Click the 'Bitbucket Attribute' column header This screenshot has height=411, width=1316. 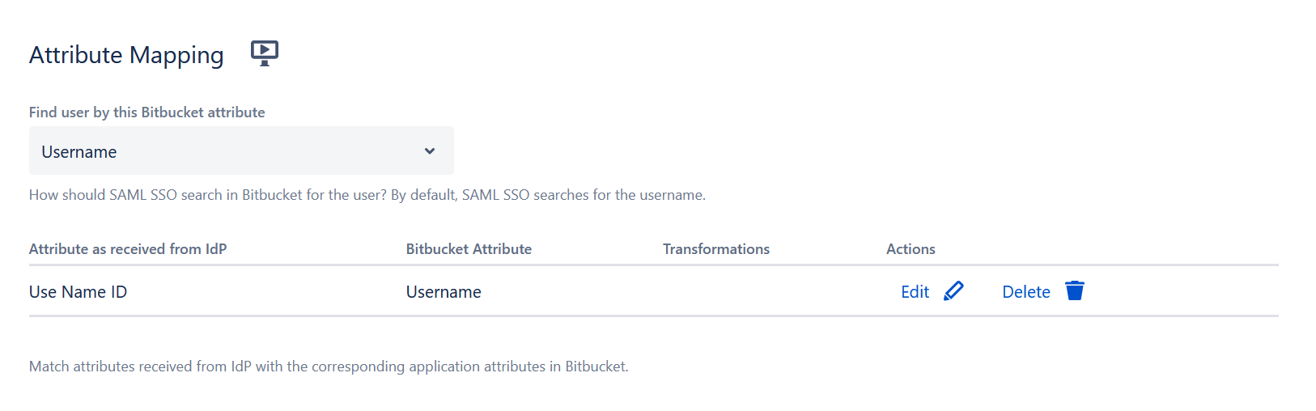tap(469, 249)
